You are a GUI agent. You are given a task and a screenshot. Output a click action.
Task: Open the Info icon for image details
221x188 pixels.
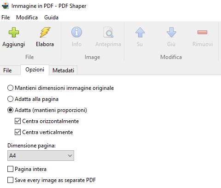[76, 32]
